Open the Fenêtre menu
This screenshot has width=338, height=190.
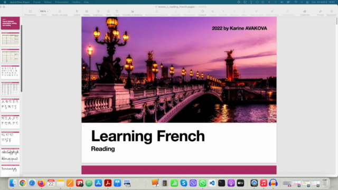[x=76, y=2]
